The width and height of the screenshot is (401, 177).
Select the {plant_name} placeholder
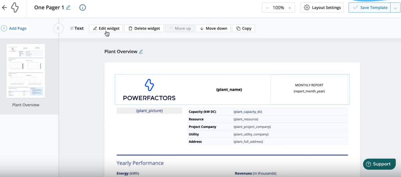coord(229,89)
